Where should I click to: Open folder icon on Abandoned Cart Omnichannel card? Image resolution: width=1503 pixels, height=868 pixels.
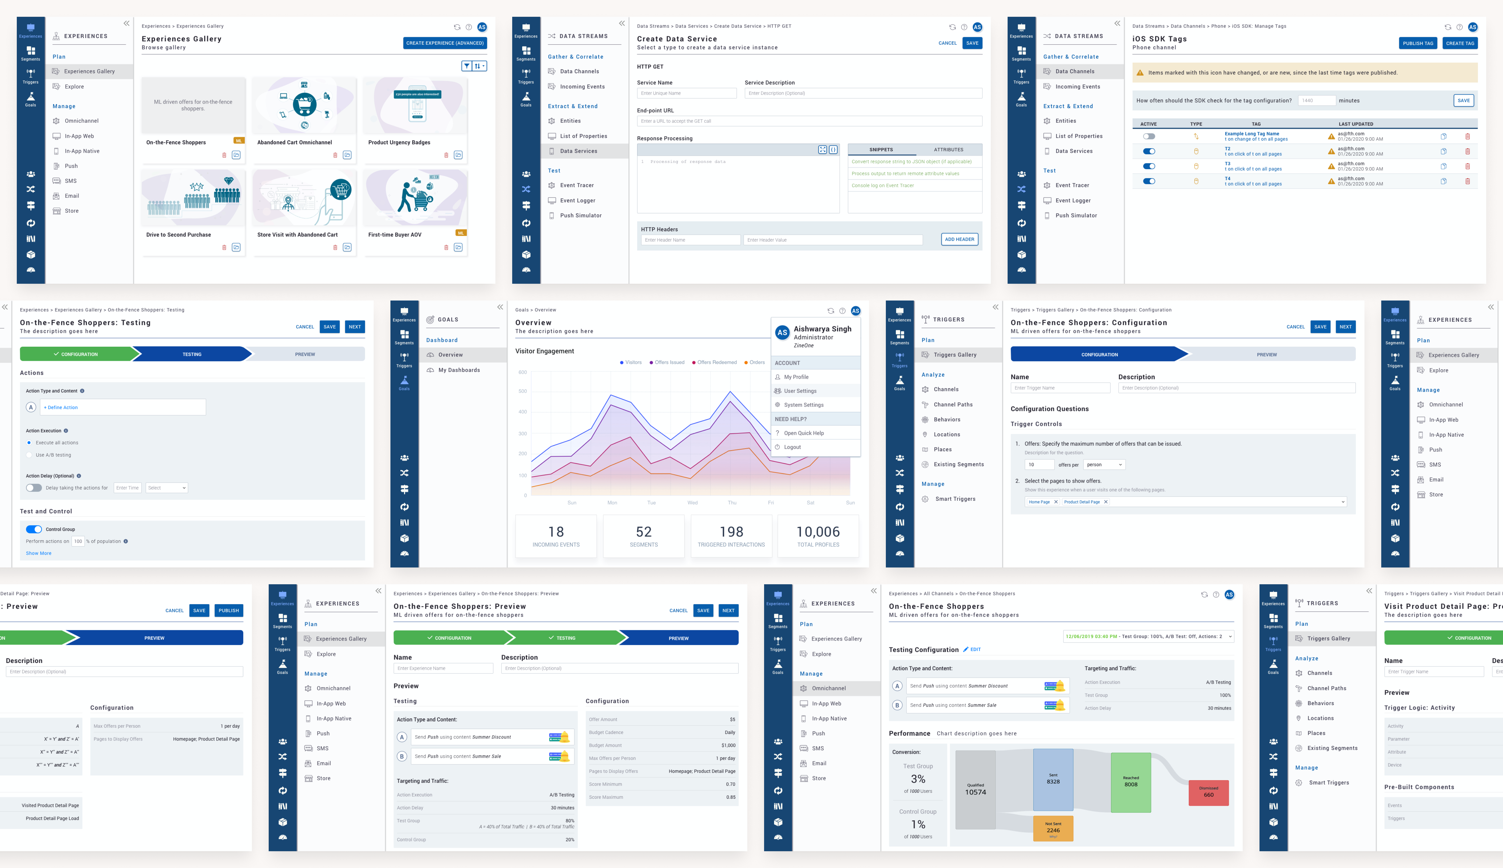coord(347,155)
